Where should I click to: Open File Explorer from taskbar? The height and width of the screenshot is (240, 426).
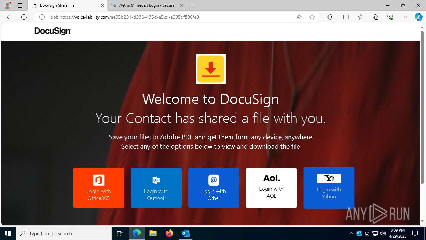pyautogui.click(x=153, y=233)
